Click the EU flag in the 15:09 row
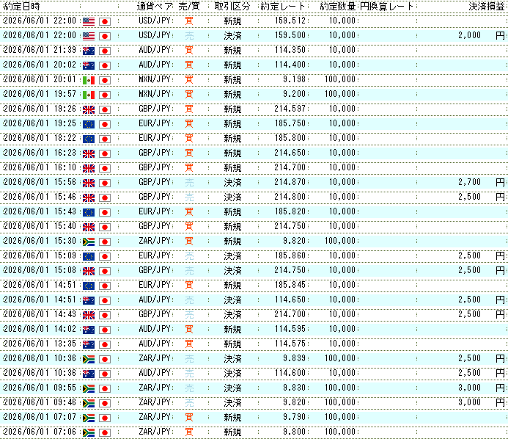The image size is (508, 439). (x=89, y=256)
